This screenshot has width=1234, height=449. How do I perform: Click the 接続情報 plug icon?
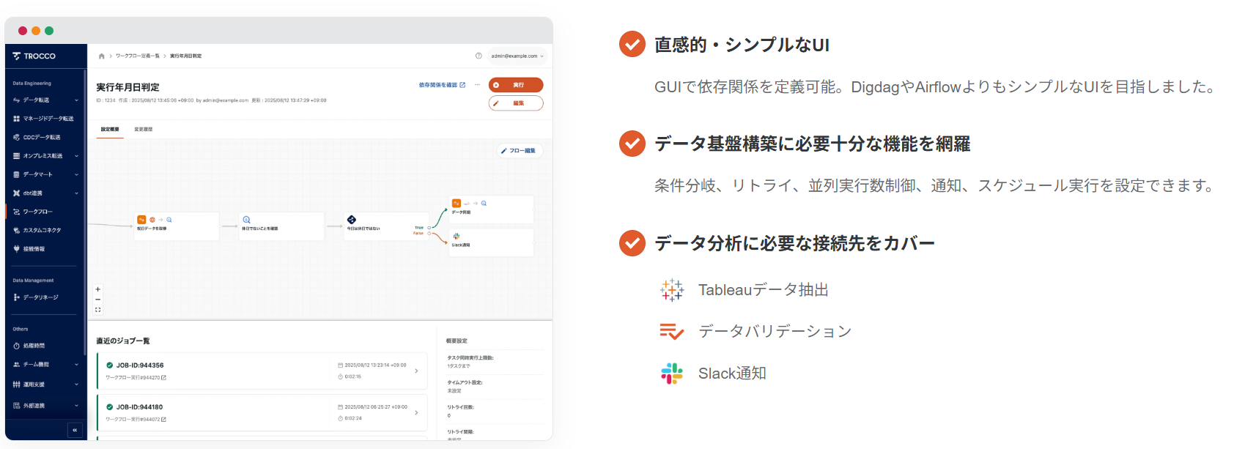coord(16,249)
